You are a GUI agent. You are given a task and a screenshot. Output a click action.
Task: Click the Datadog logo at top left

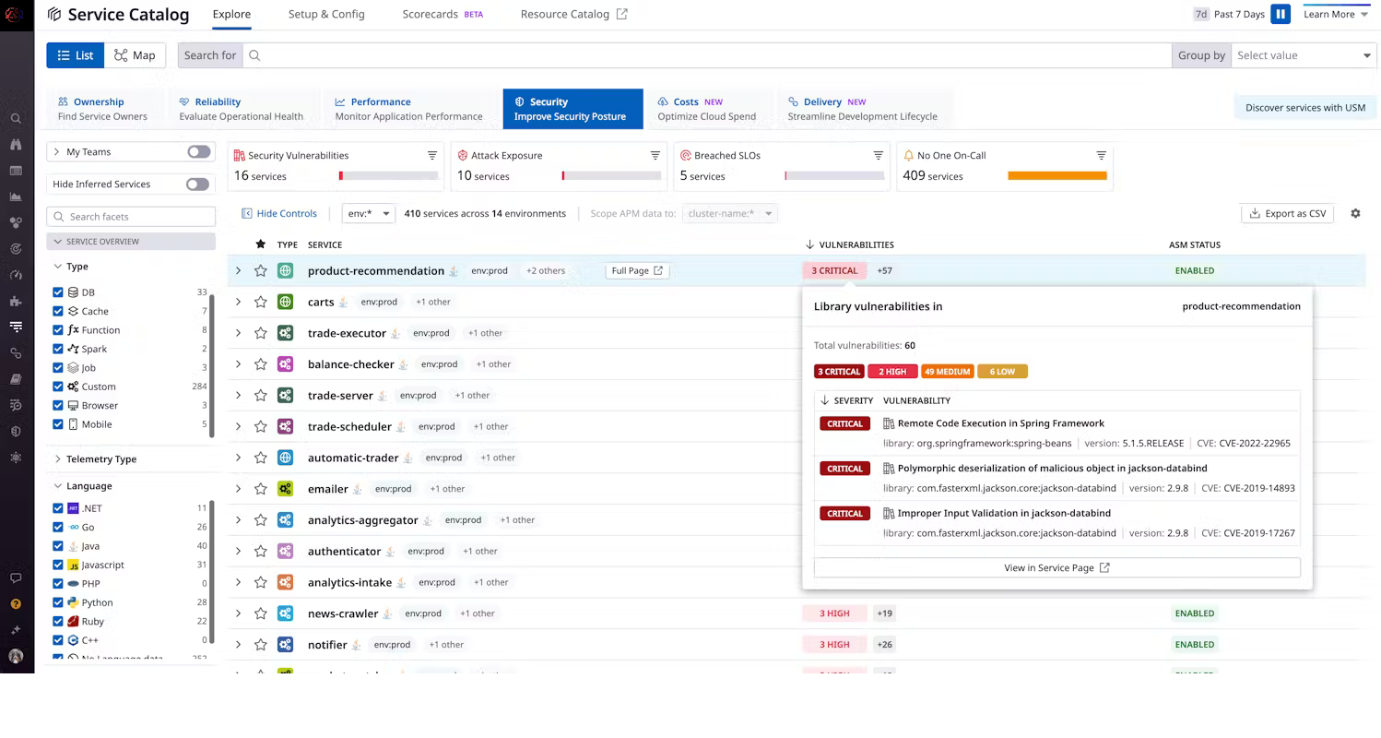16,14
